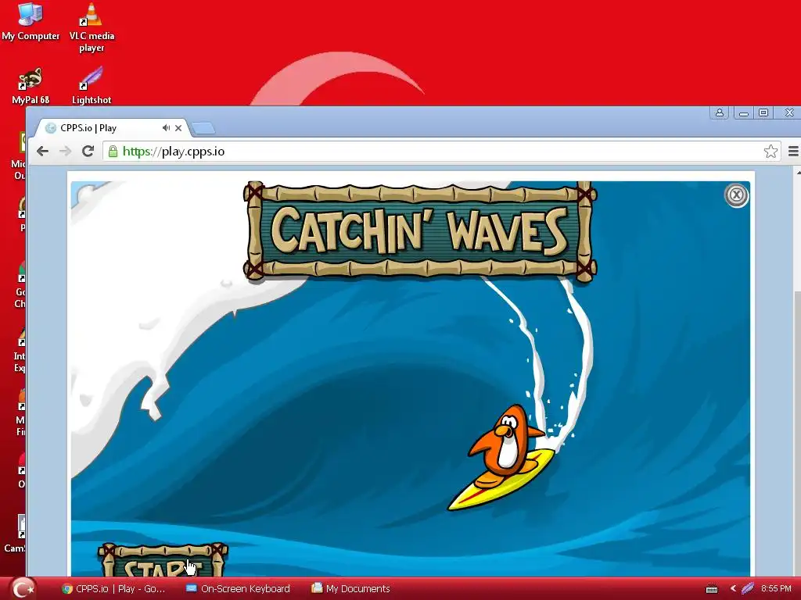Click the Chrome profile user button

click(x=720, y=112)
